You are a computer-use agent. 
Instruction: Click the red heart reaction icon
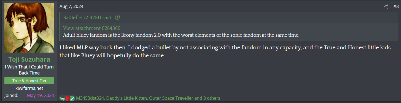pyautogui.click(x=67, y=98)
